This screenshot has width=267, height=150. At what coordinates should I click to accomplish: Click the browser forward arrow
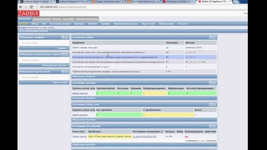tap(26, 7)
